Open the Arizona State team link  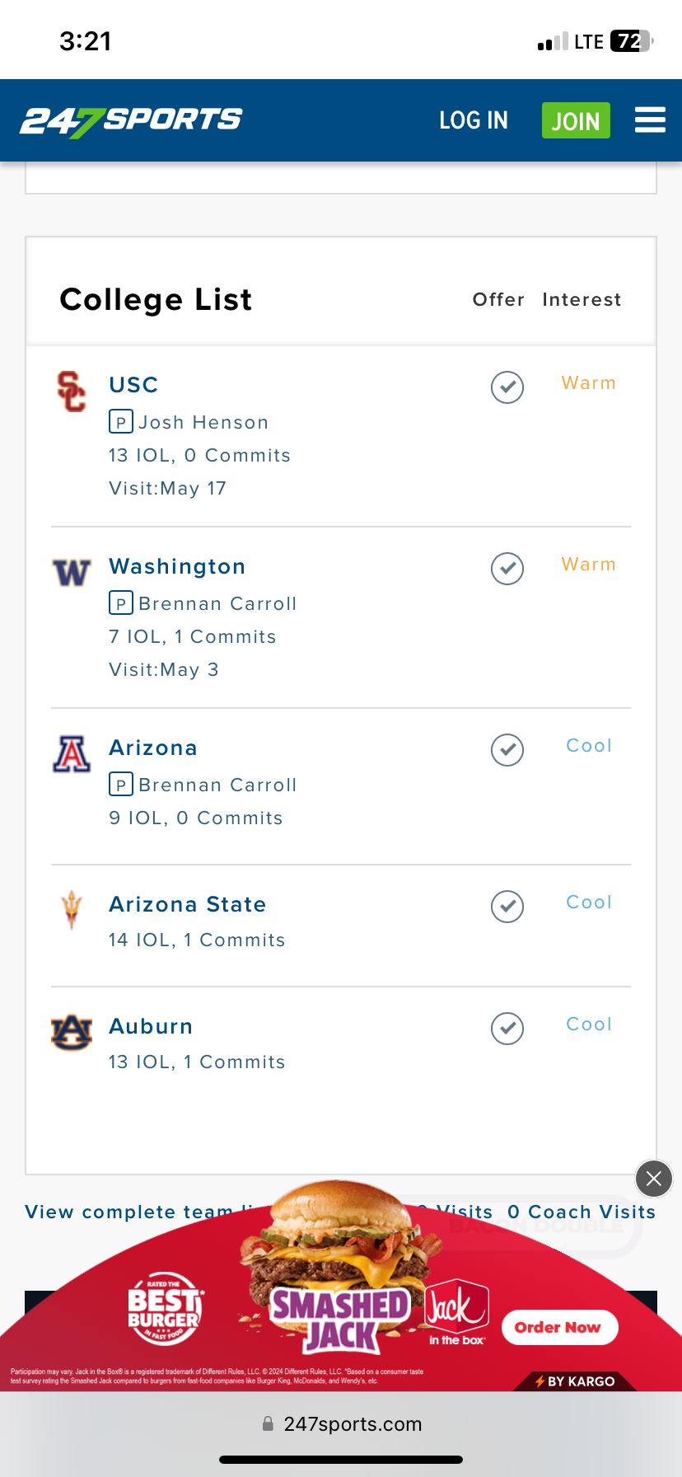pos(188,904)
